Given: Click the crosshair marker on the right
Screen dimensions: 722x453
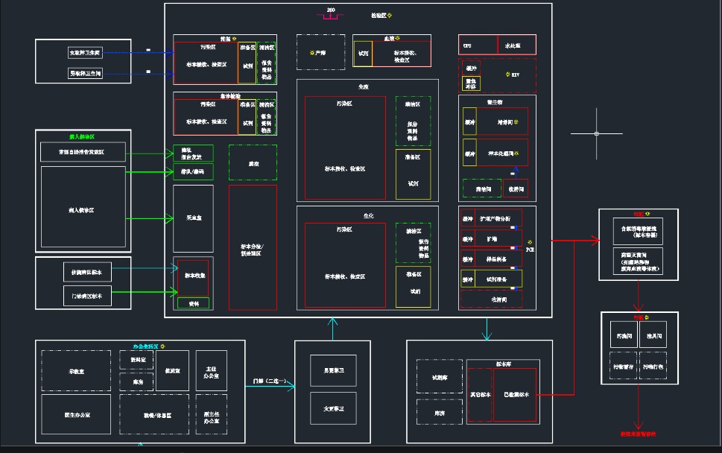Looking at the screenshot, I should [x=597, y=133].
